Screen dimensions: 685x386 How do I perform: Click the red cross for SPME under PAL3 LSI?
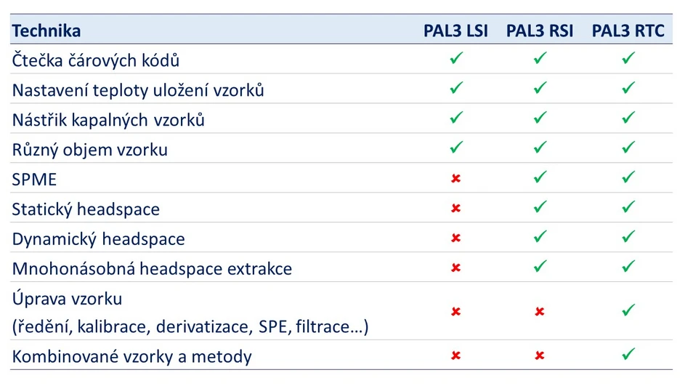click(x=456, y=178)
